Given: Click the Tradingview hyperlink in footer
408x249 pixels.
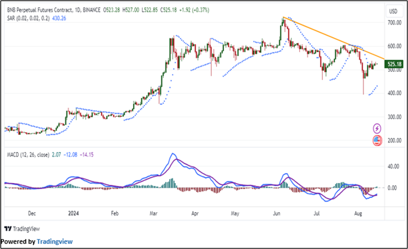Looking at the screenshot, I should (x=55, y=242).
